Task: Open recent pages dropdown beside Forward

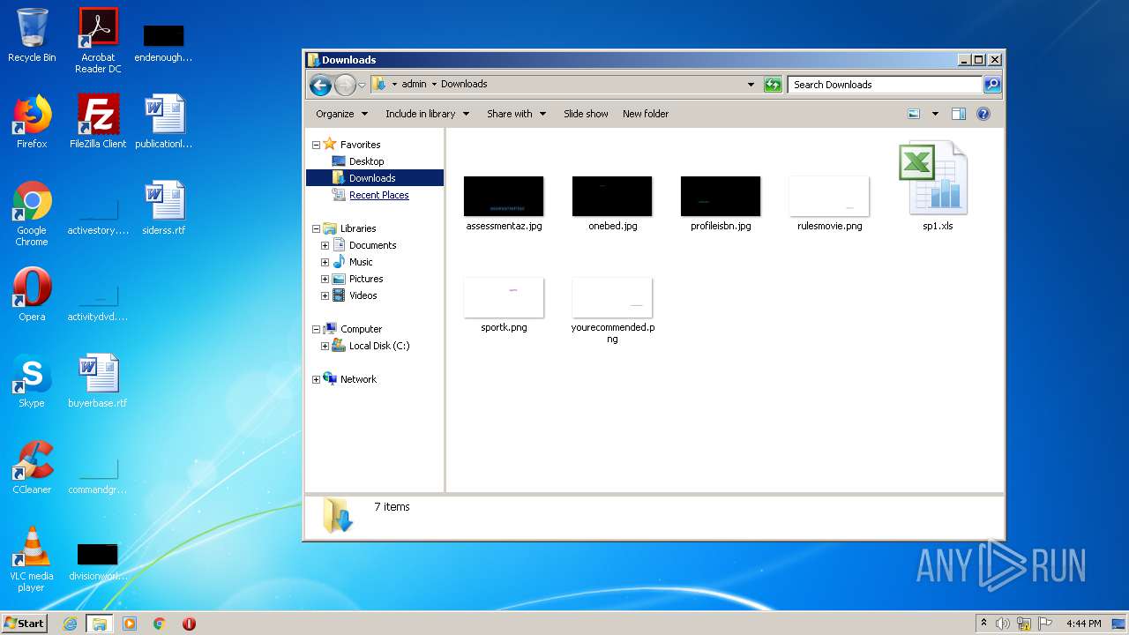Action: pos(362,86)
